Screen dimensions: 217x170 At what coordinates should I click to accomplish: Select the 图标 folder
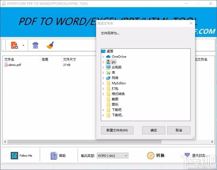pos(115,105)
